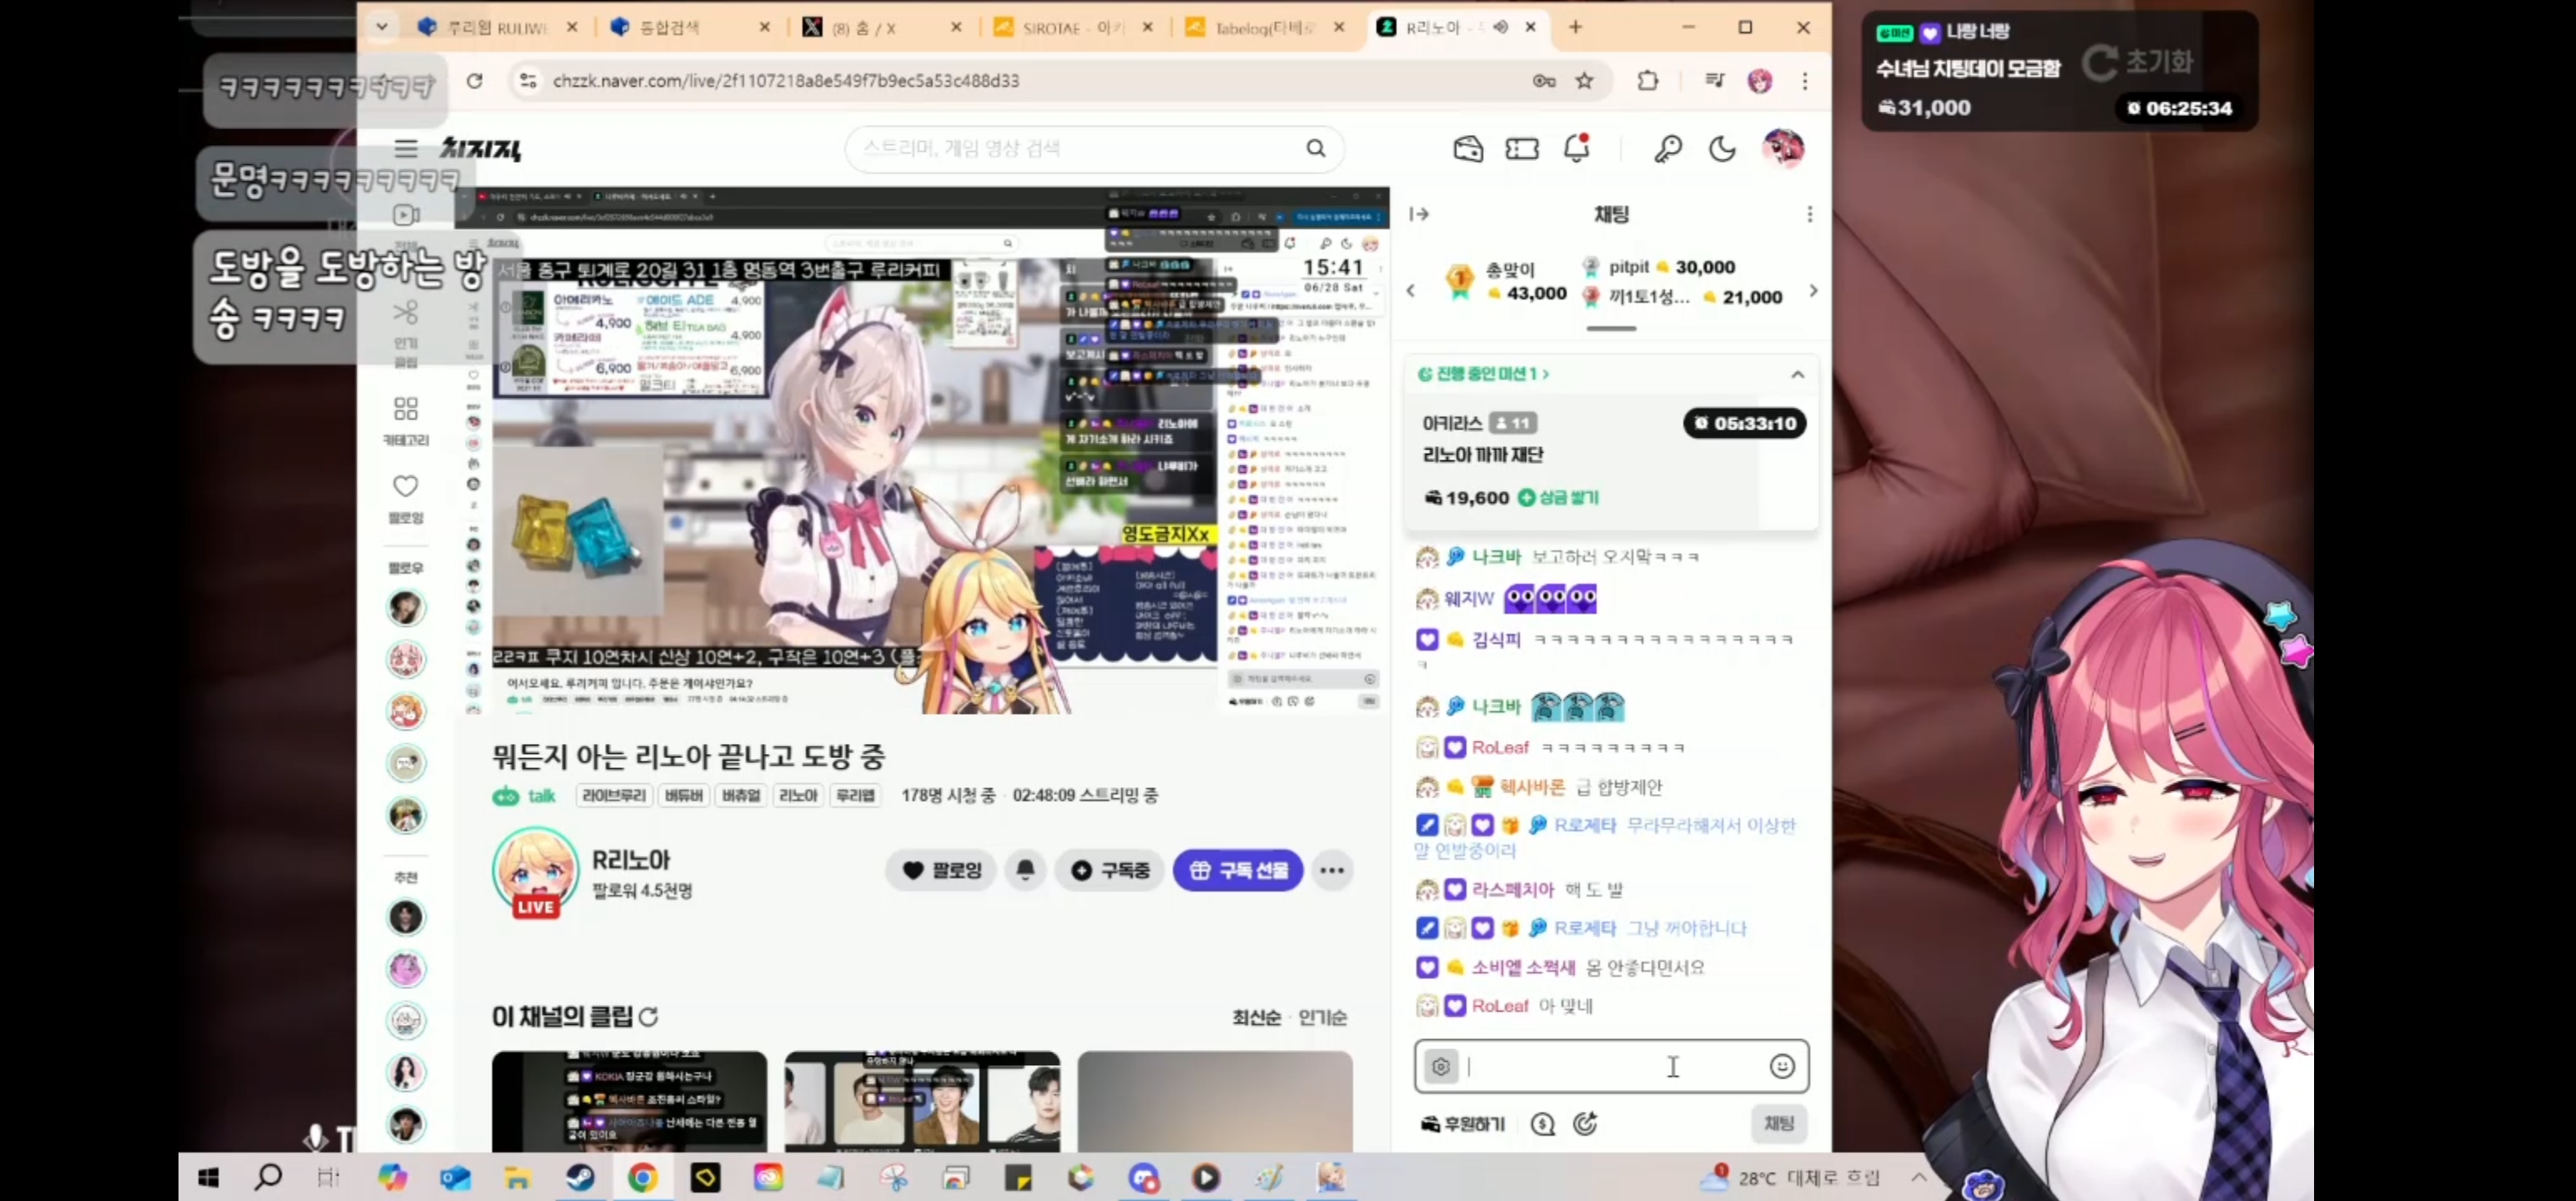Viewport: 2576px width, 1201px height.
Task: Click into the chat input field
Action: click(1612, 1066)
